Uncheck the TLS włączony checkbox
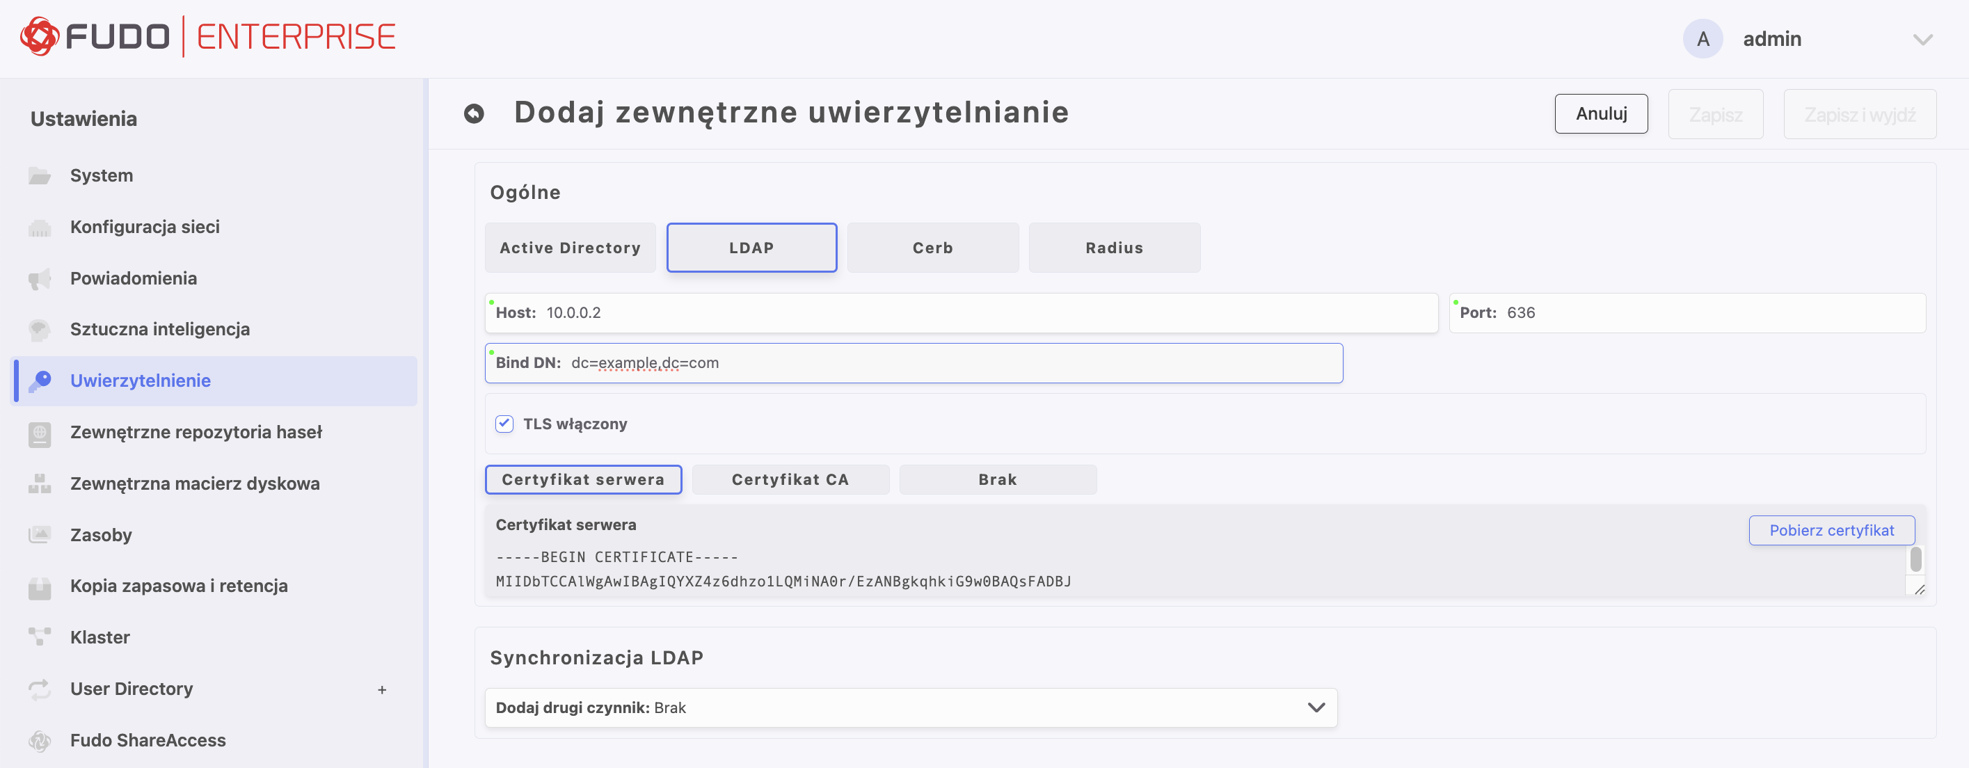Screen dimensions: 1969x768 (504, 424)
